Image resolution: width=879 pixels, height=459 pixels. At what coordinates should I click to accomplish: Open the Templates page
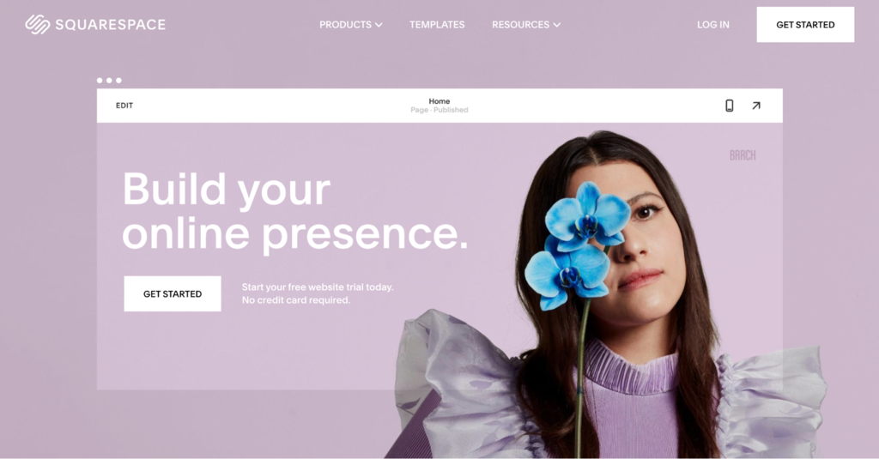tap(437, 25)
